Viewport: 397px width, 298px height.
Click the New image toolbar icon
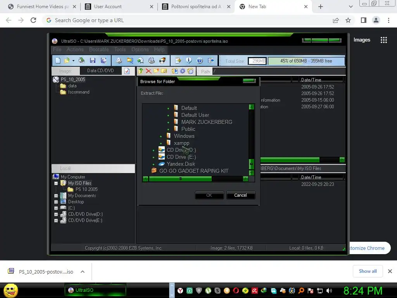(x=58, y=60)
